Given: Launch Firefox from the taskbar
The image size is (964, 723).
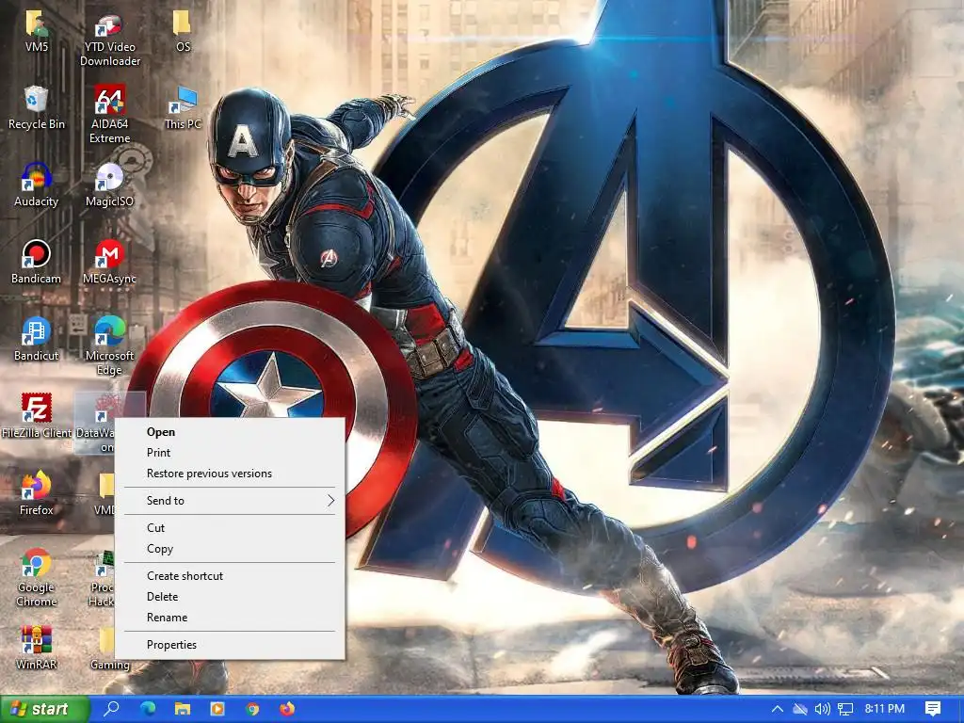Looking at the screenshot, I should (x=287, y=709).
